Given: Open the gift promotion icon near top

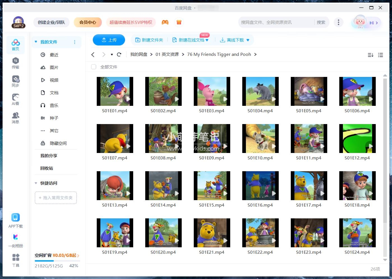Looking at the screenshot, I should pos(179,22).
